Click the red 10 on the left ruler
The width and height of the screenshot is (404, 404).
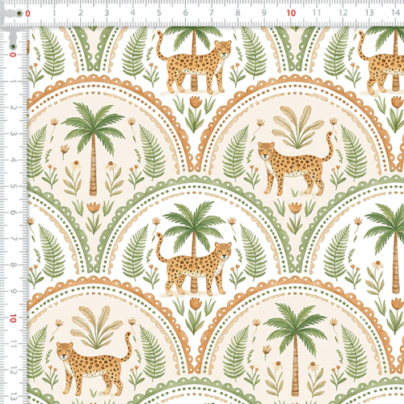tap(13, 318)
